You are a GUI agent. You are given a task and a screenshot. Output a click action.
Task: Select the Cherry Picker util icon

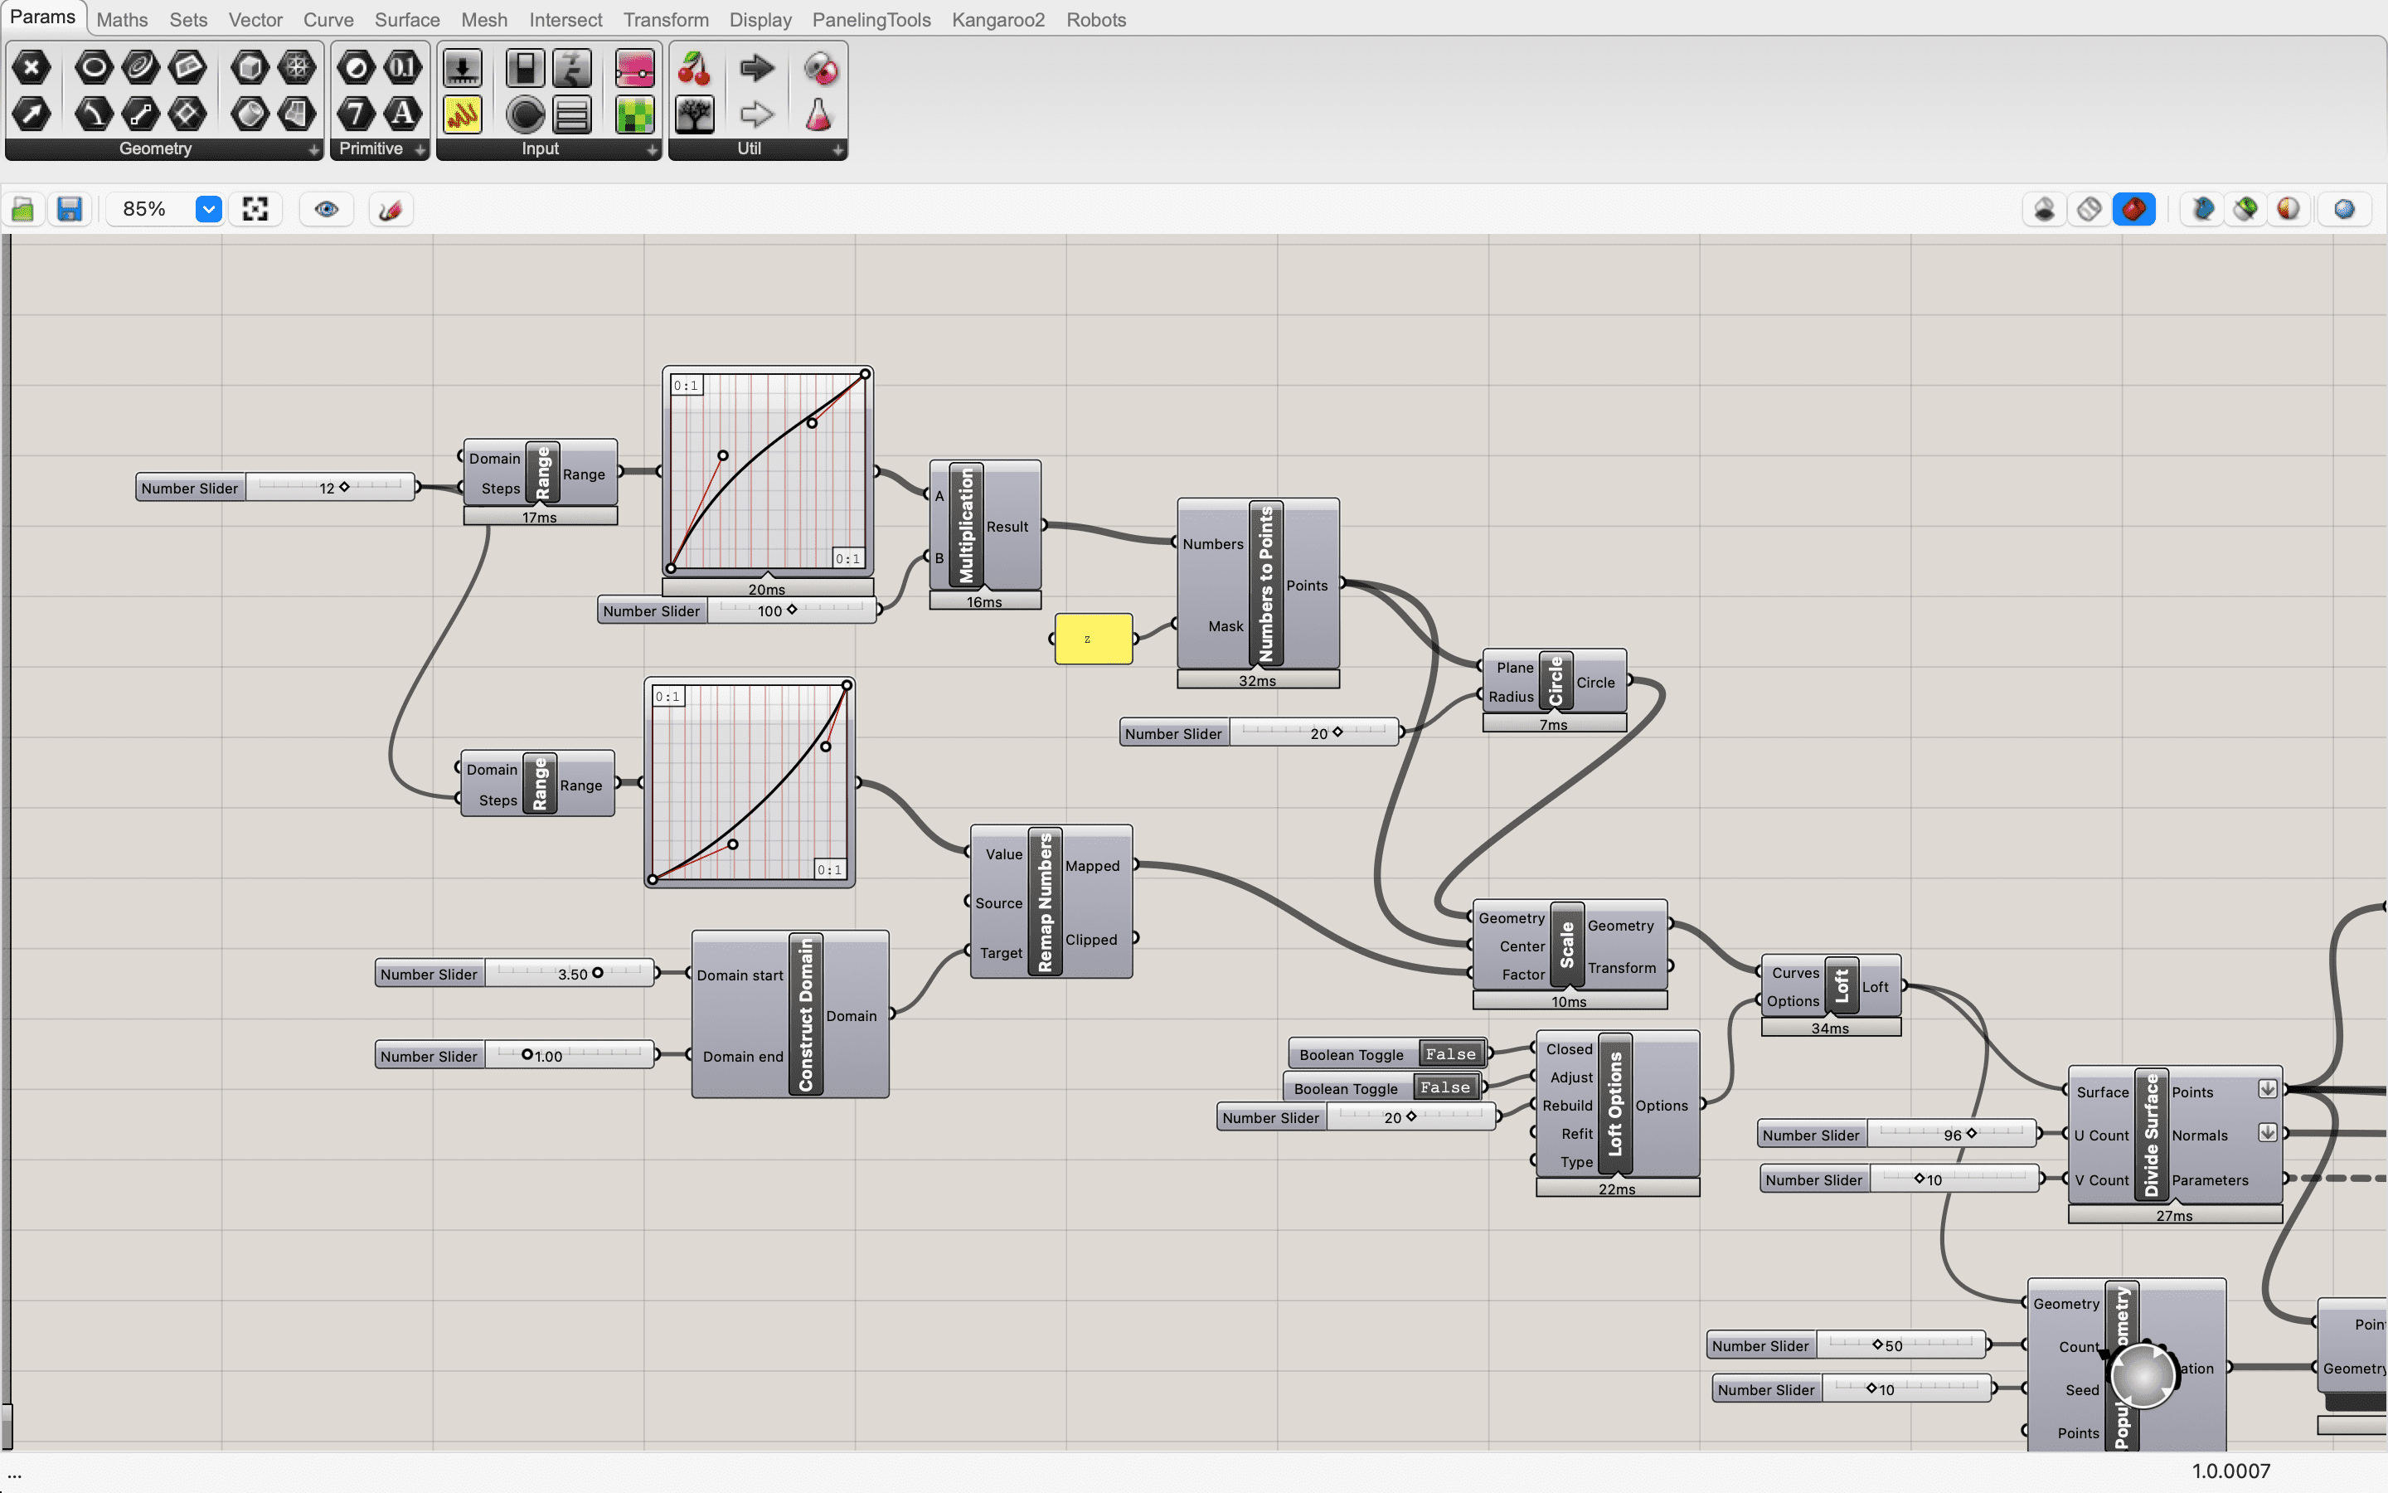[695, 68]
